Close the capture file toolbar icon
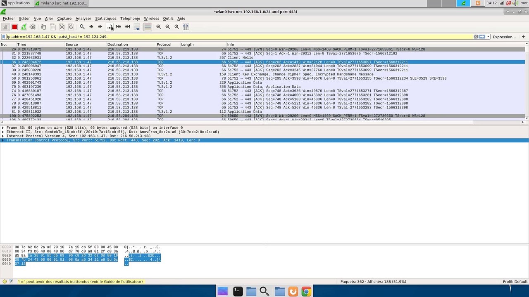Viewport: 529px width, 297px height. pos(62,27)
